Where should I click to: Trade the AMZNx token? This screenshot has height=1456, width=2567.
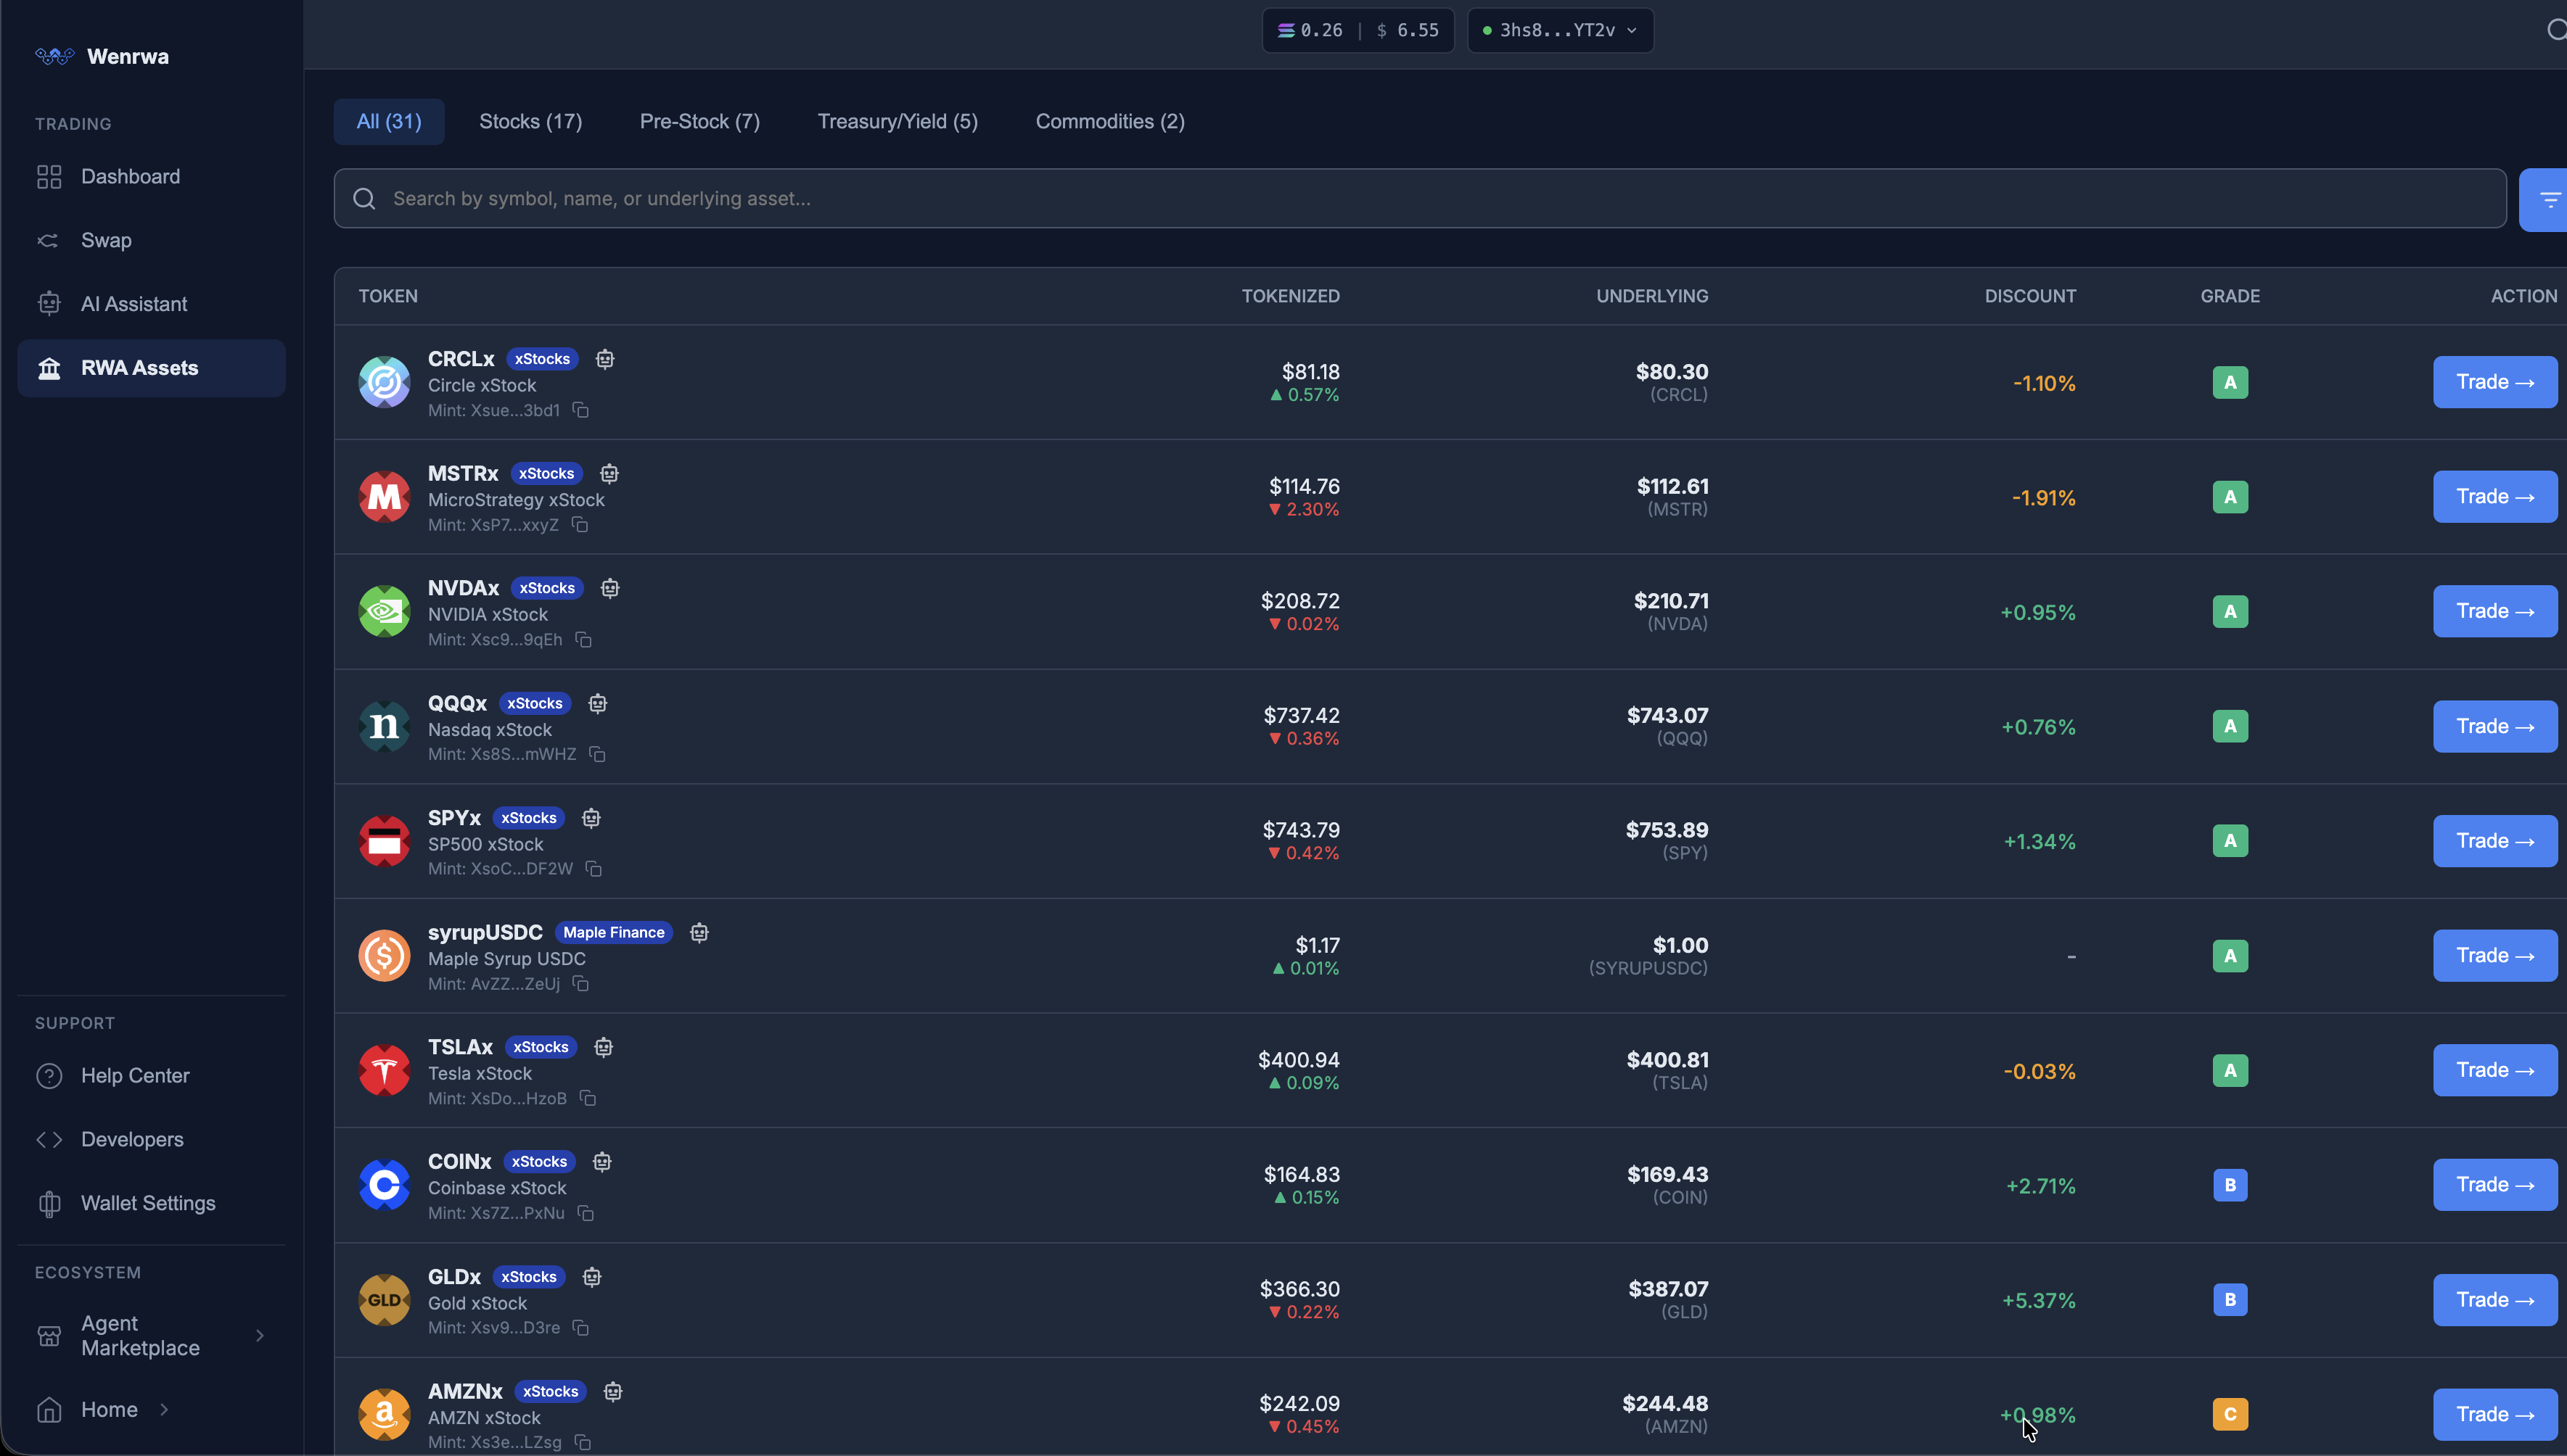(x=2495, y=1414)
